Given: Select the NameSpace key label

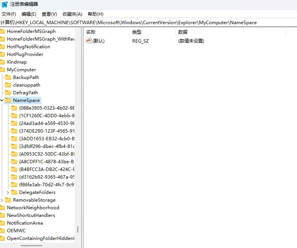Looking at the screenshot, I should tap(26, 100).
